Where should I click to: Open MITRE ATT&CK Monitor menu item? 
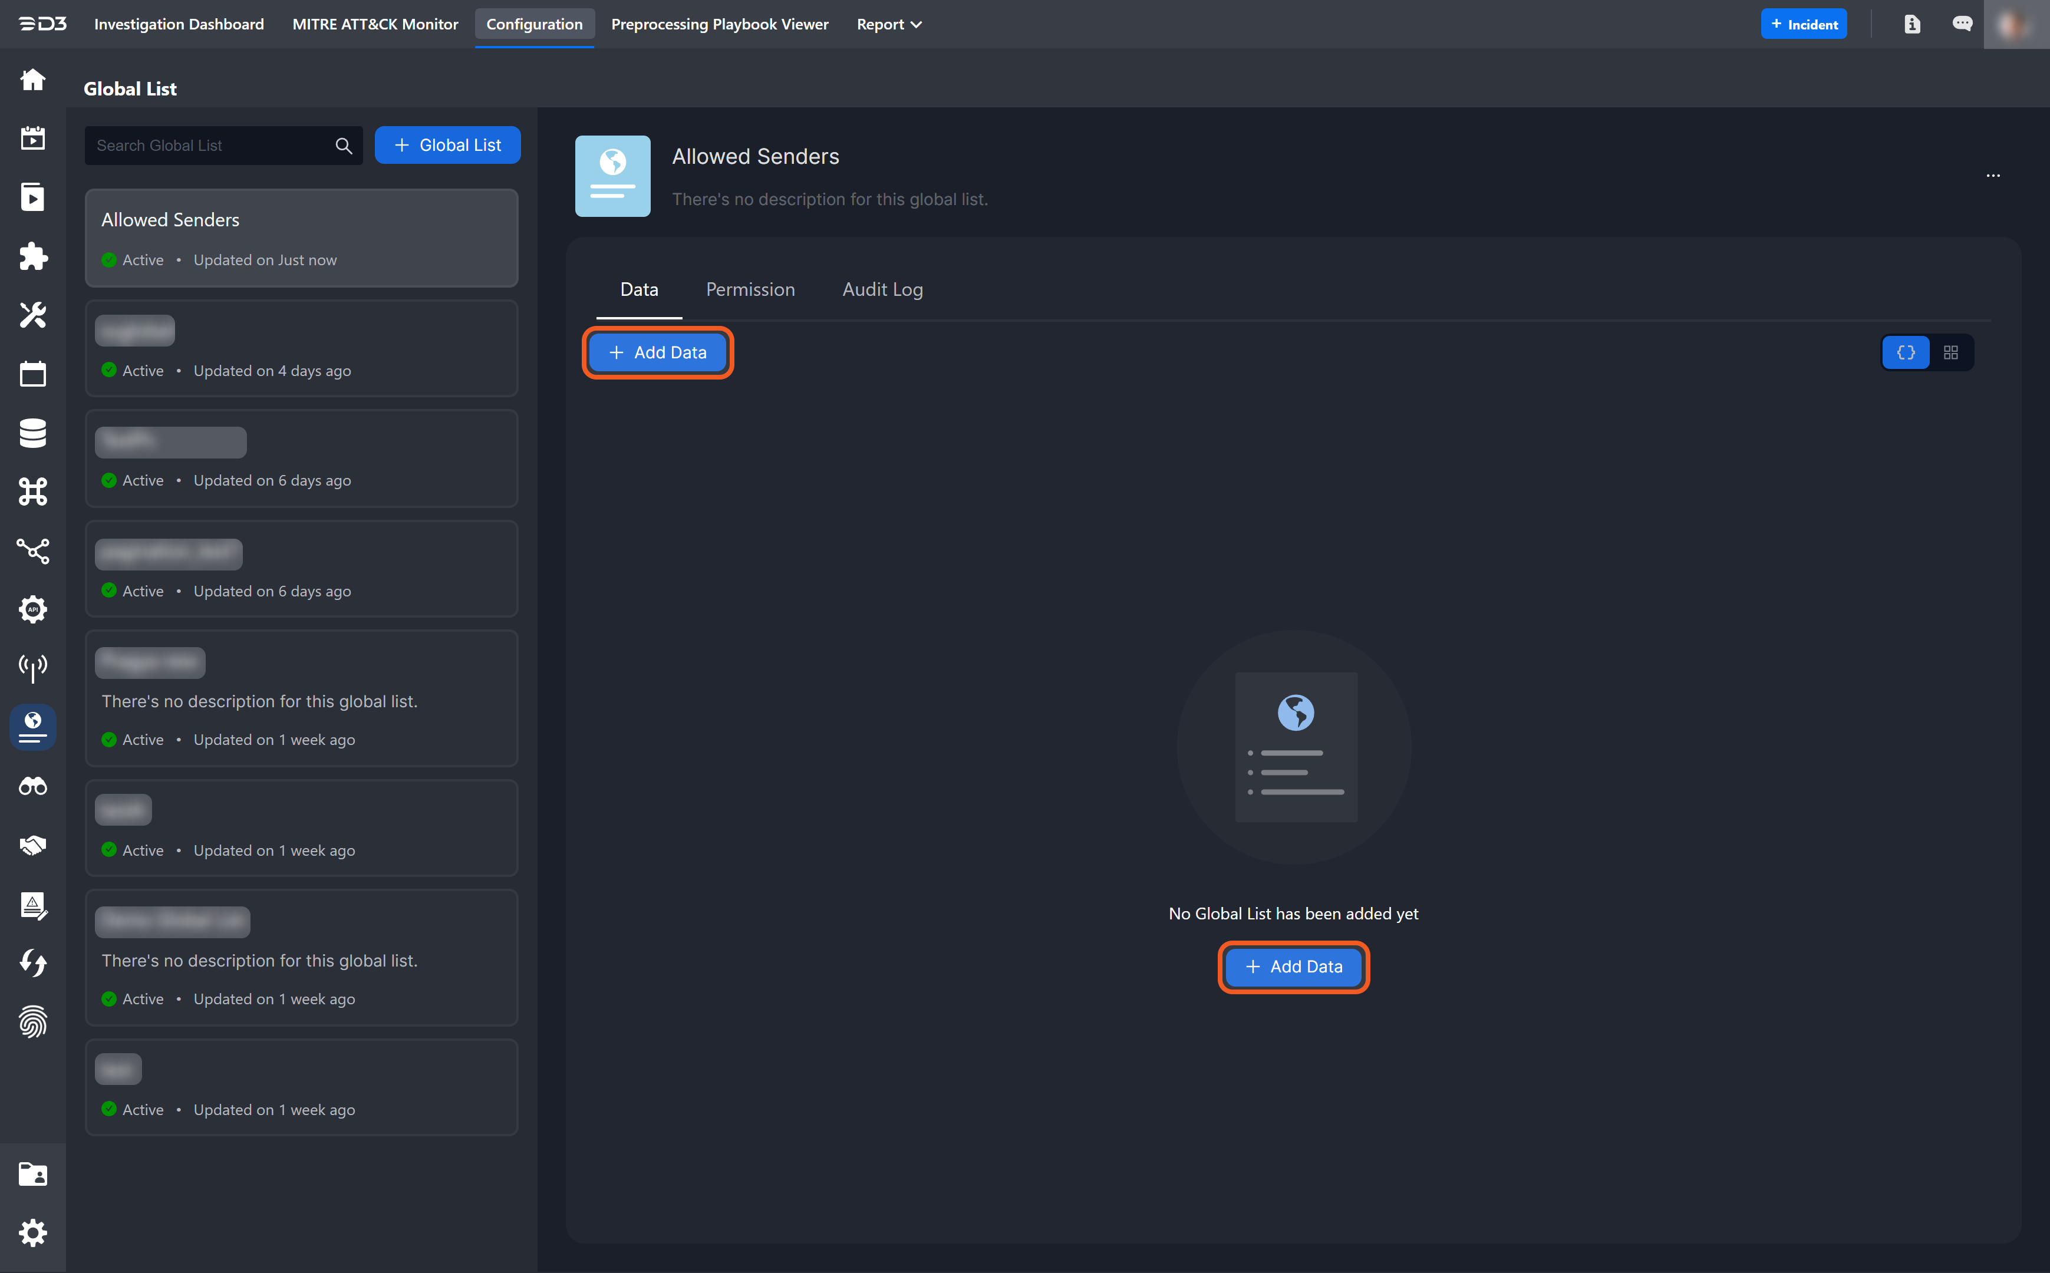375,24
